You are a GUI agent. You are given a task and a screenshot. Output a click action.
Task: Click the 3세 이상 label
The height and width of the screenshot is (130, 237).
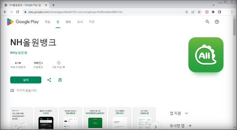57,67
